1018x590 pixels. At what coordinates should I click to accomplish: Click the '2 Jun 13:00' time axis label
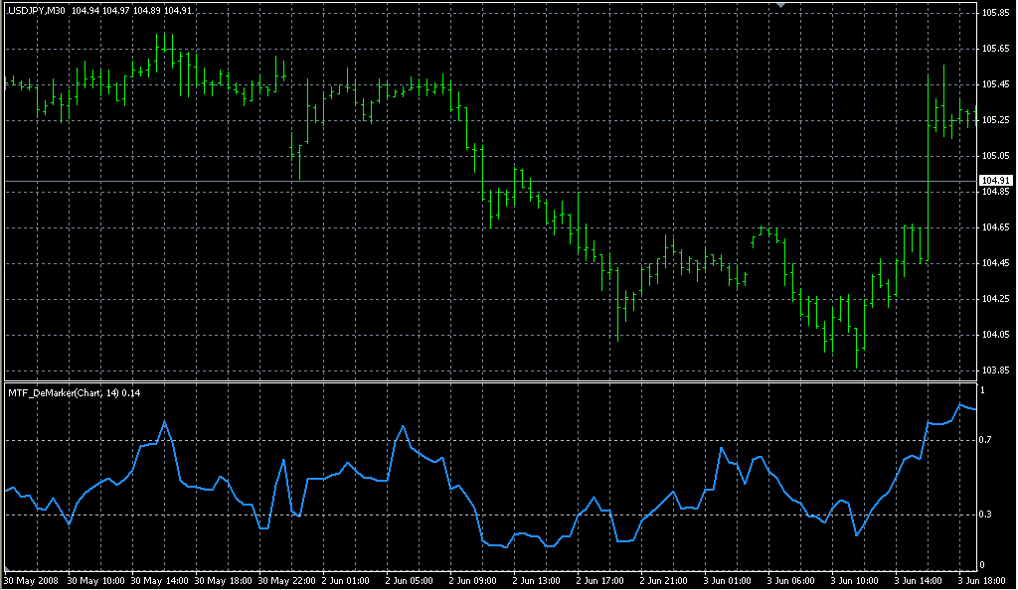tap(536, 581)
